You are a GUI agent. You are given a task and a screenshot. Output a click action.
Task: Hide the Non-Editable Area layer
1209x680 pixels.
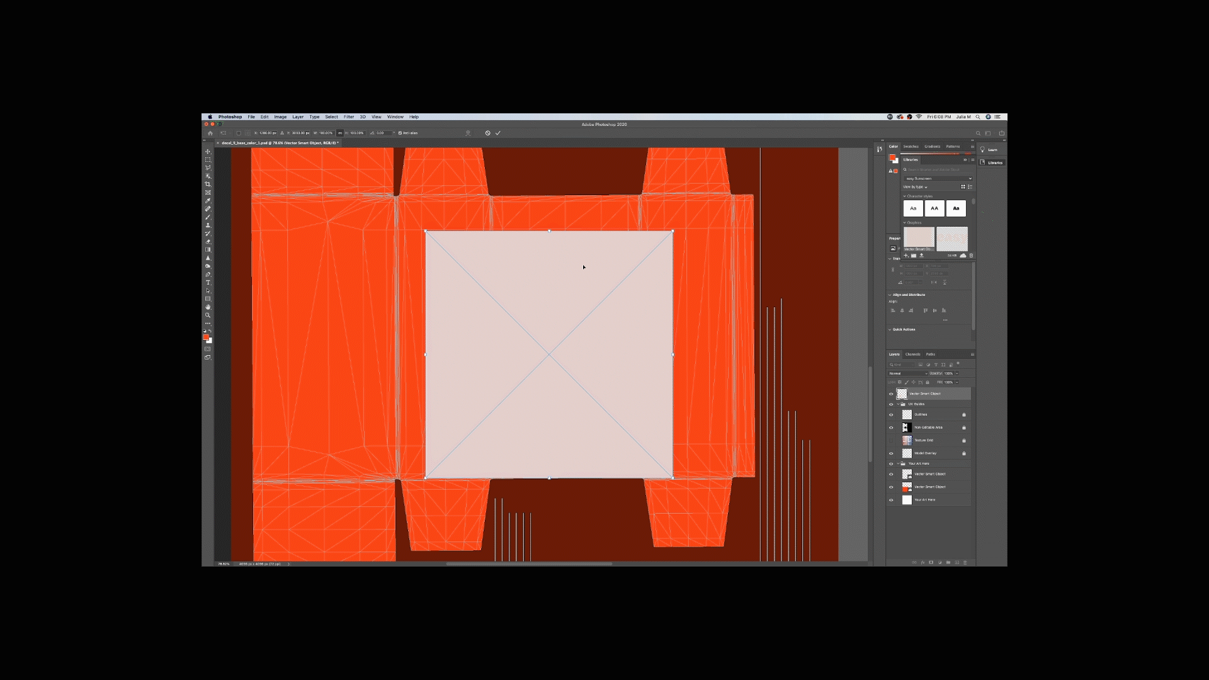click(891, 428)
